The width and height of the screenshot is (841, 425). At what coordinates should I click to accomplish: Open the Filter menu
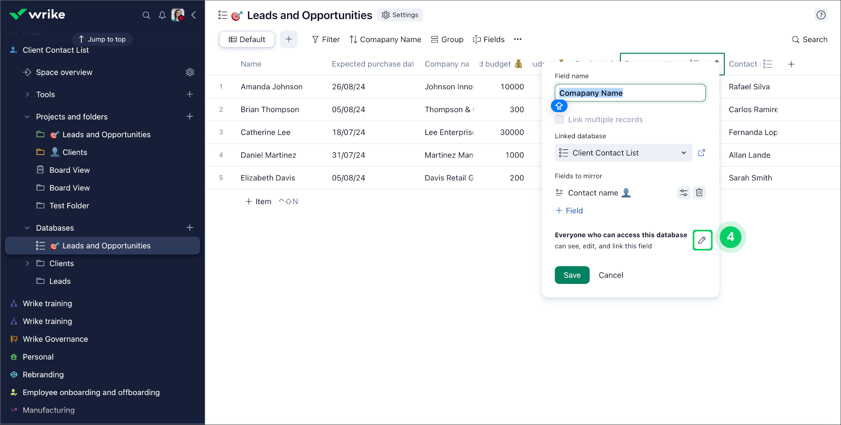click(x=326, y=39)
